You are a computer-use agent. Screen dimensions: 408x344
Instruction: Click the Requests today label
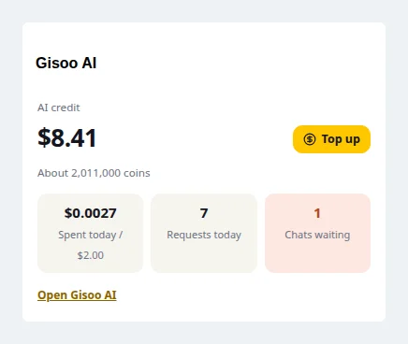(204, 235)
